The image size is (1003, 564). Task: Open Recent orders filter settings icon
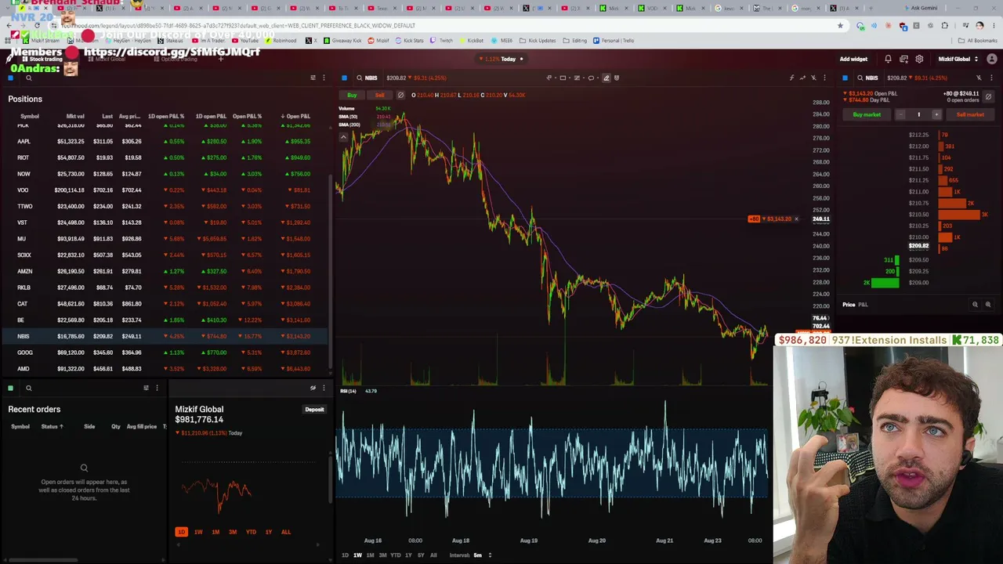(x=146, y=388)
